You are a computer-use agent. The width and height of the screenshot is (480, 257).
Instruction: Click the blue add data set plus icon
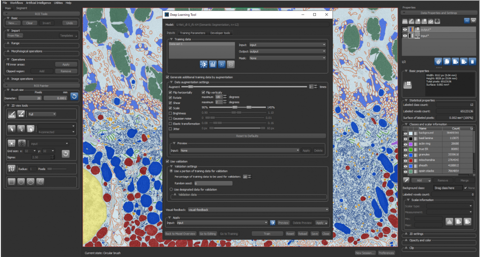[x=222, y=64]
